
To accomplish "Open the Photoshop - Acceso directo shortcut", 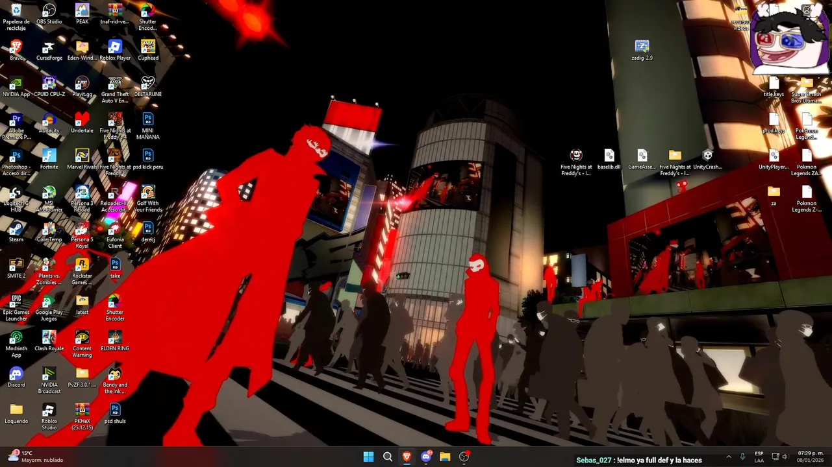I will click(16, 162).
